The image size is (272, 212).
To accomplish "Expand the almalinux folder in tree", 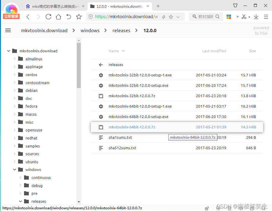I will point(15,59).
